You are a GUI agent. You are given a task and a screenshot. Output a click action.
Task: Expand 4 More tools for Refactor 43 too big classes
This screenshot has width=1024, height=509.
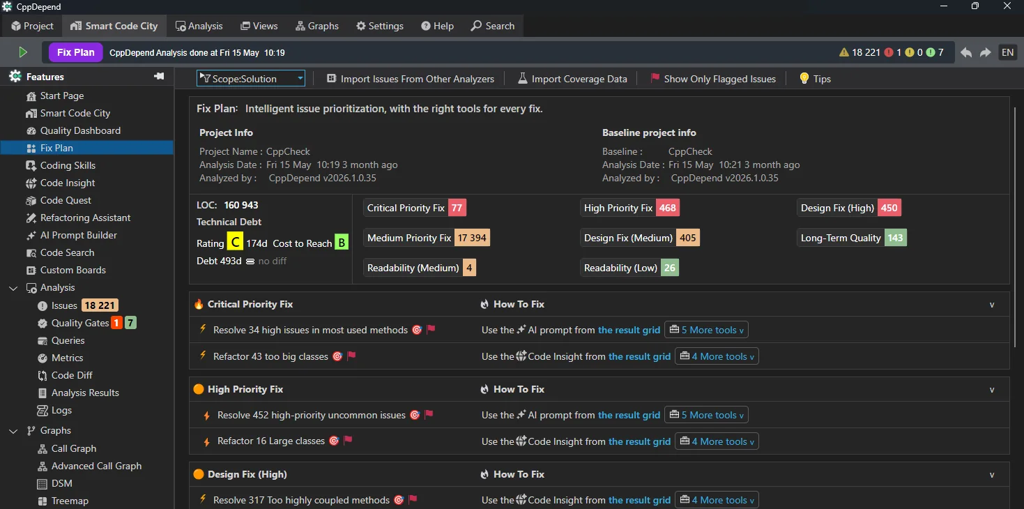click(717, 356)
